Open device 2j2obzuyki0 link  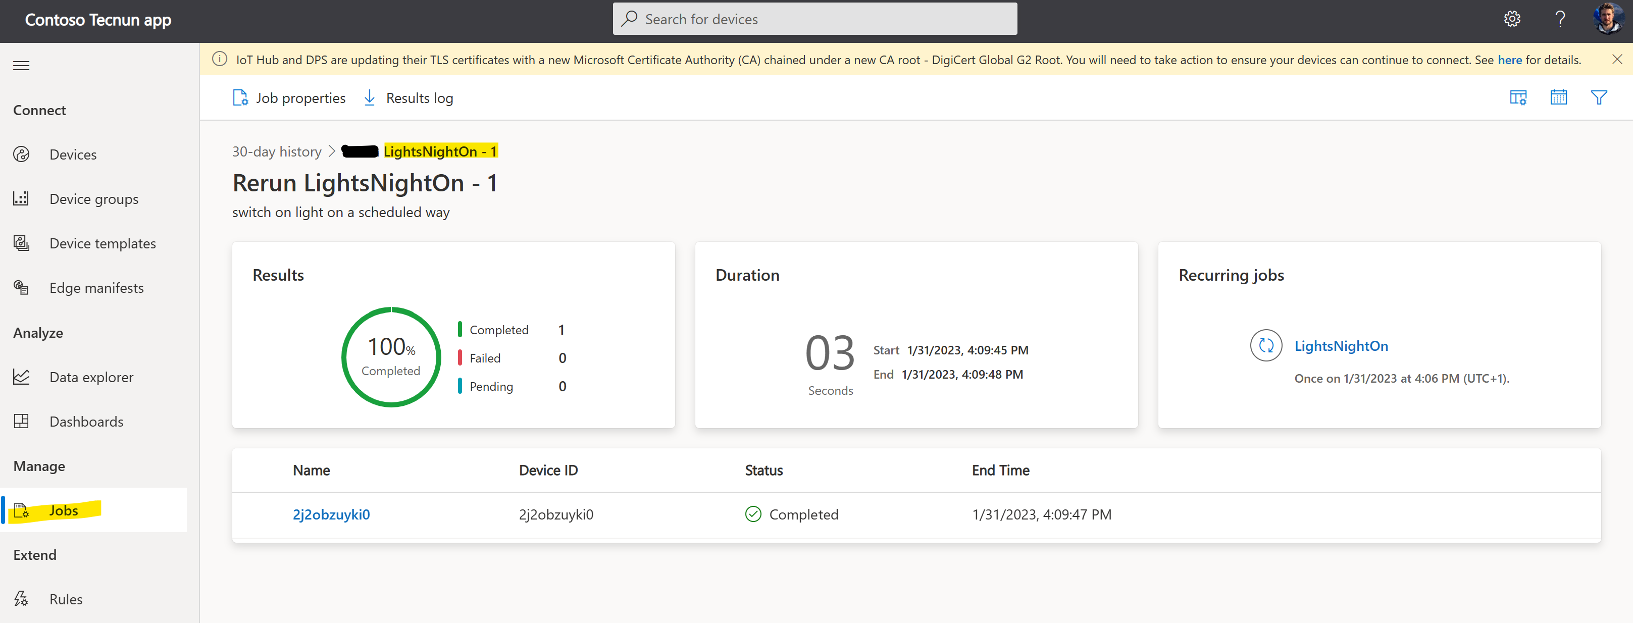point(331,514)
